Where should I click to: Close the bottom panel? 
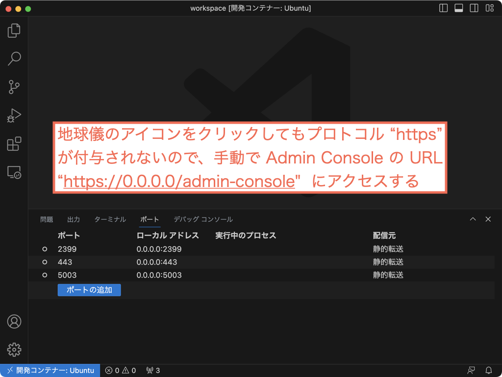tap(488, 219)
